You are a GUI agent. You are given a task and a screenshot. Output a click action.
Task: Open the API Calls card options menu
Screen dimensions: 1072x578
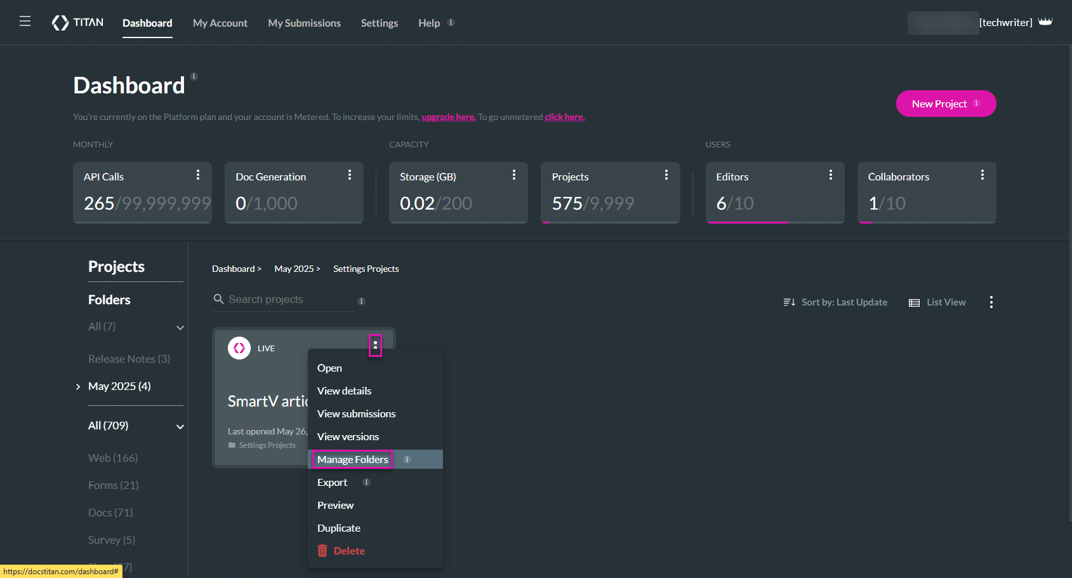click(x=198, y=175)
